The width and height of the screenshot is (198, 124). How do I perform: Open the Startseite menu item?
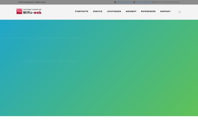[82, 11]
